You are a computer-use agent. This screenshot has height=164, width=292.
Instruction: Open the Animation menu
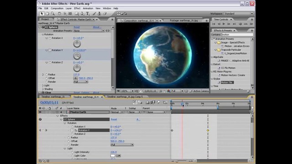click(88, 8)
